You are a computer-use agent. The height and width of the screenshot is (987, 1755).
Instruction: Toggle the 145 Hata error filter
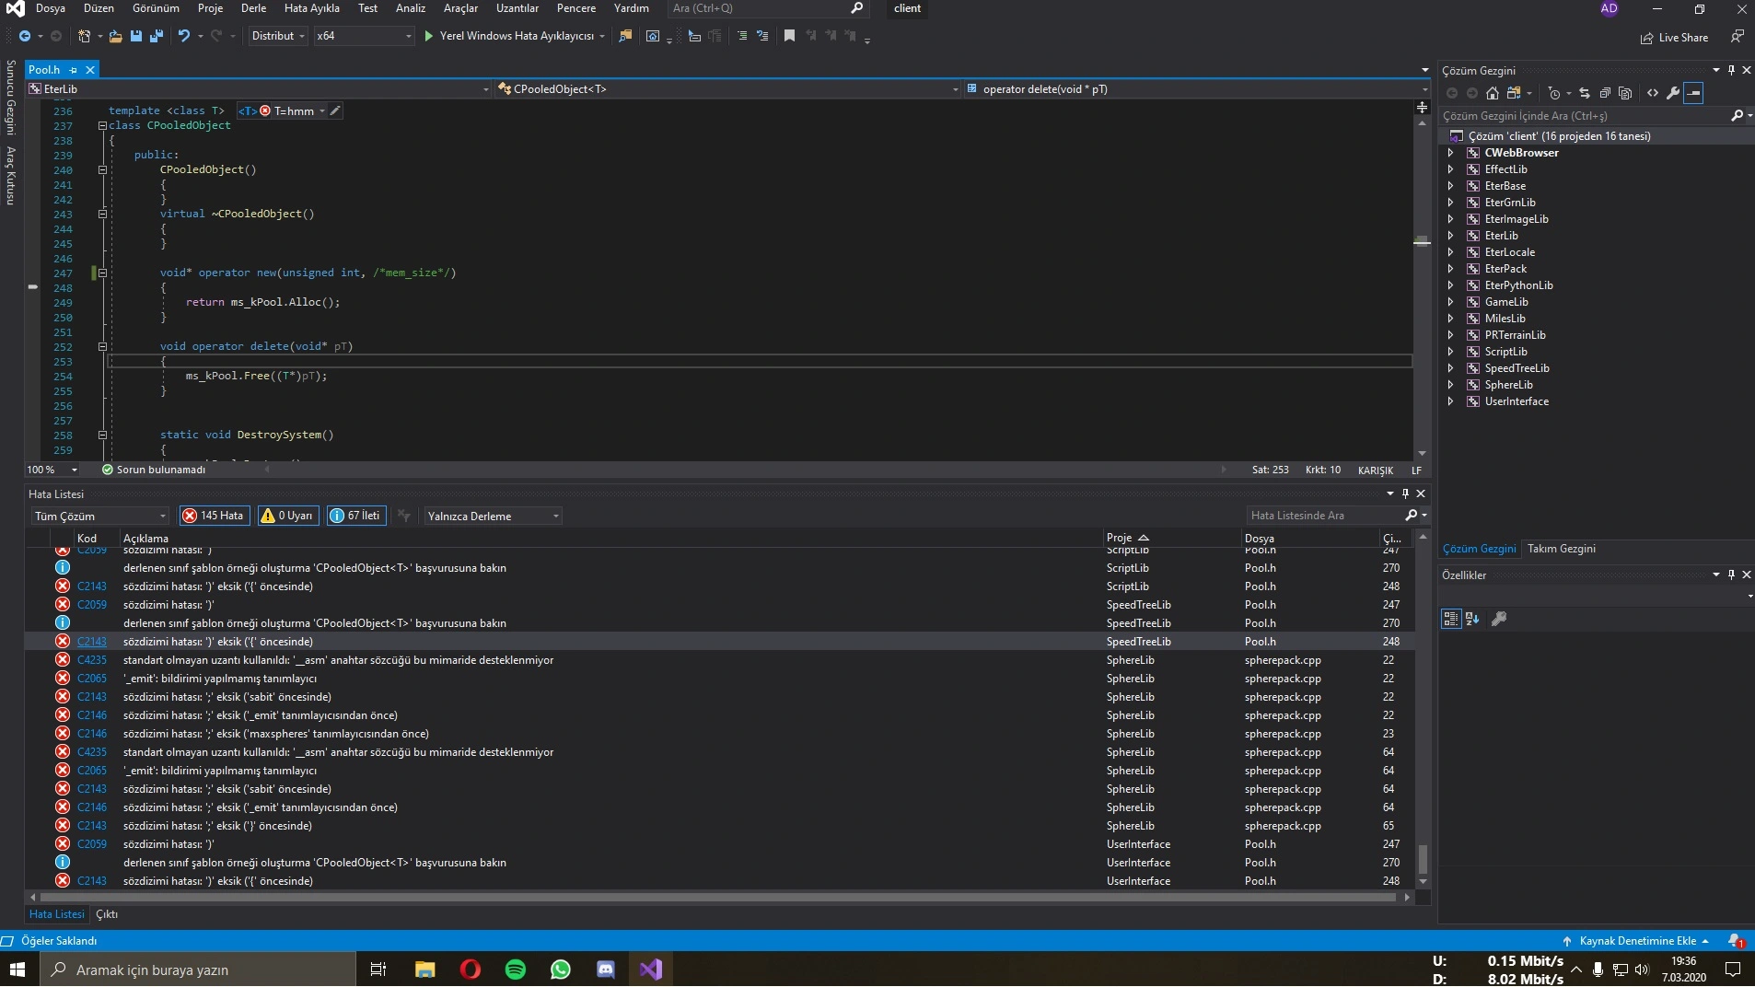pos(214,516)
